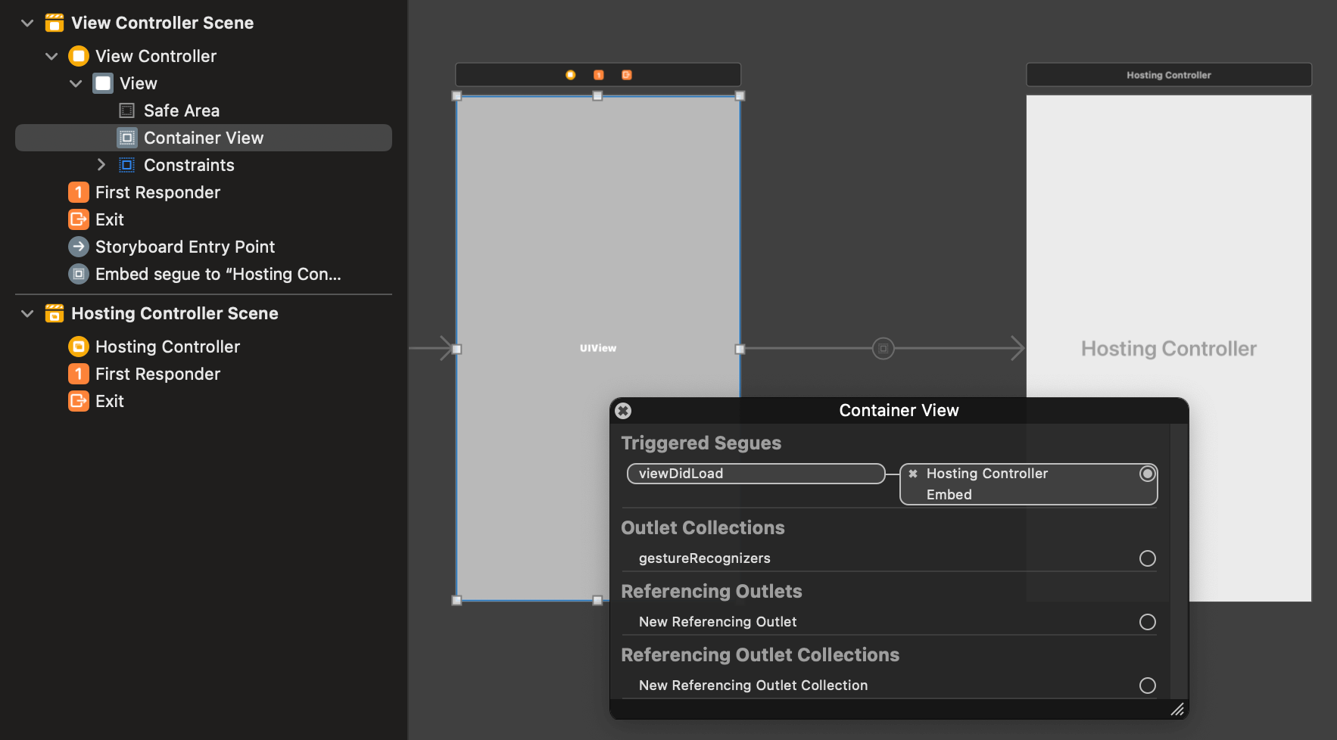Click the New Referencing Outlet connection circle
This screenshot has height=740, width=1337.
(1148, 622)
